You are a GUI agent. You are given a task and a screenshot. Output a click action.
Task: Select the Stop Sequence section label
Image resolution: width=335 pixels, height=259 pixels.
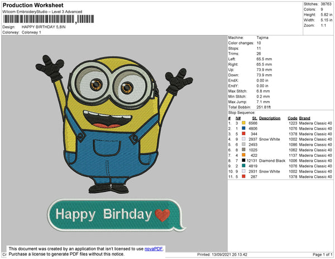pyautogui.click(x=241, y=112)
